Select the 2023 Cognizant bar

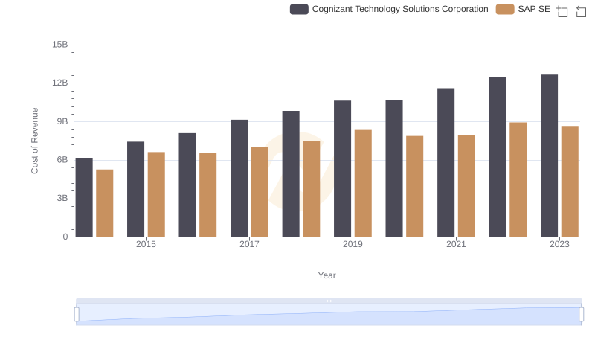pyautogui.click(x=550, y=156)
